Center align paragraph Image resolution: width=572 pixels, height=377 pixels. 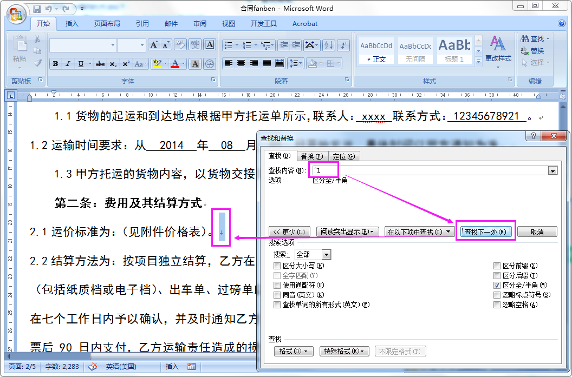click(x=241, y=64)
